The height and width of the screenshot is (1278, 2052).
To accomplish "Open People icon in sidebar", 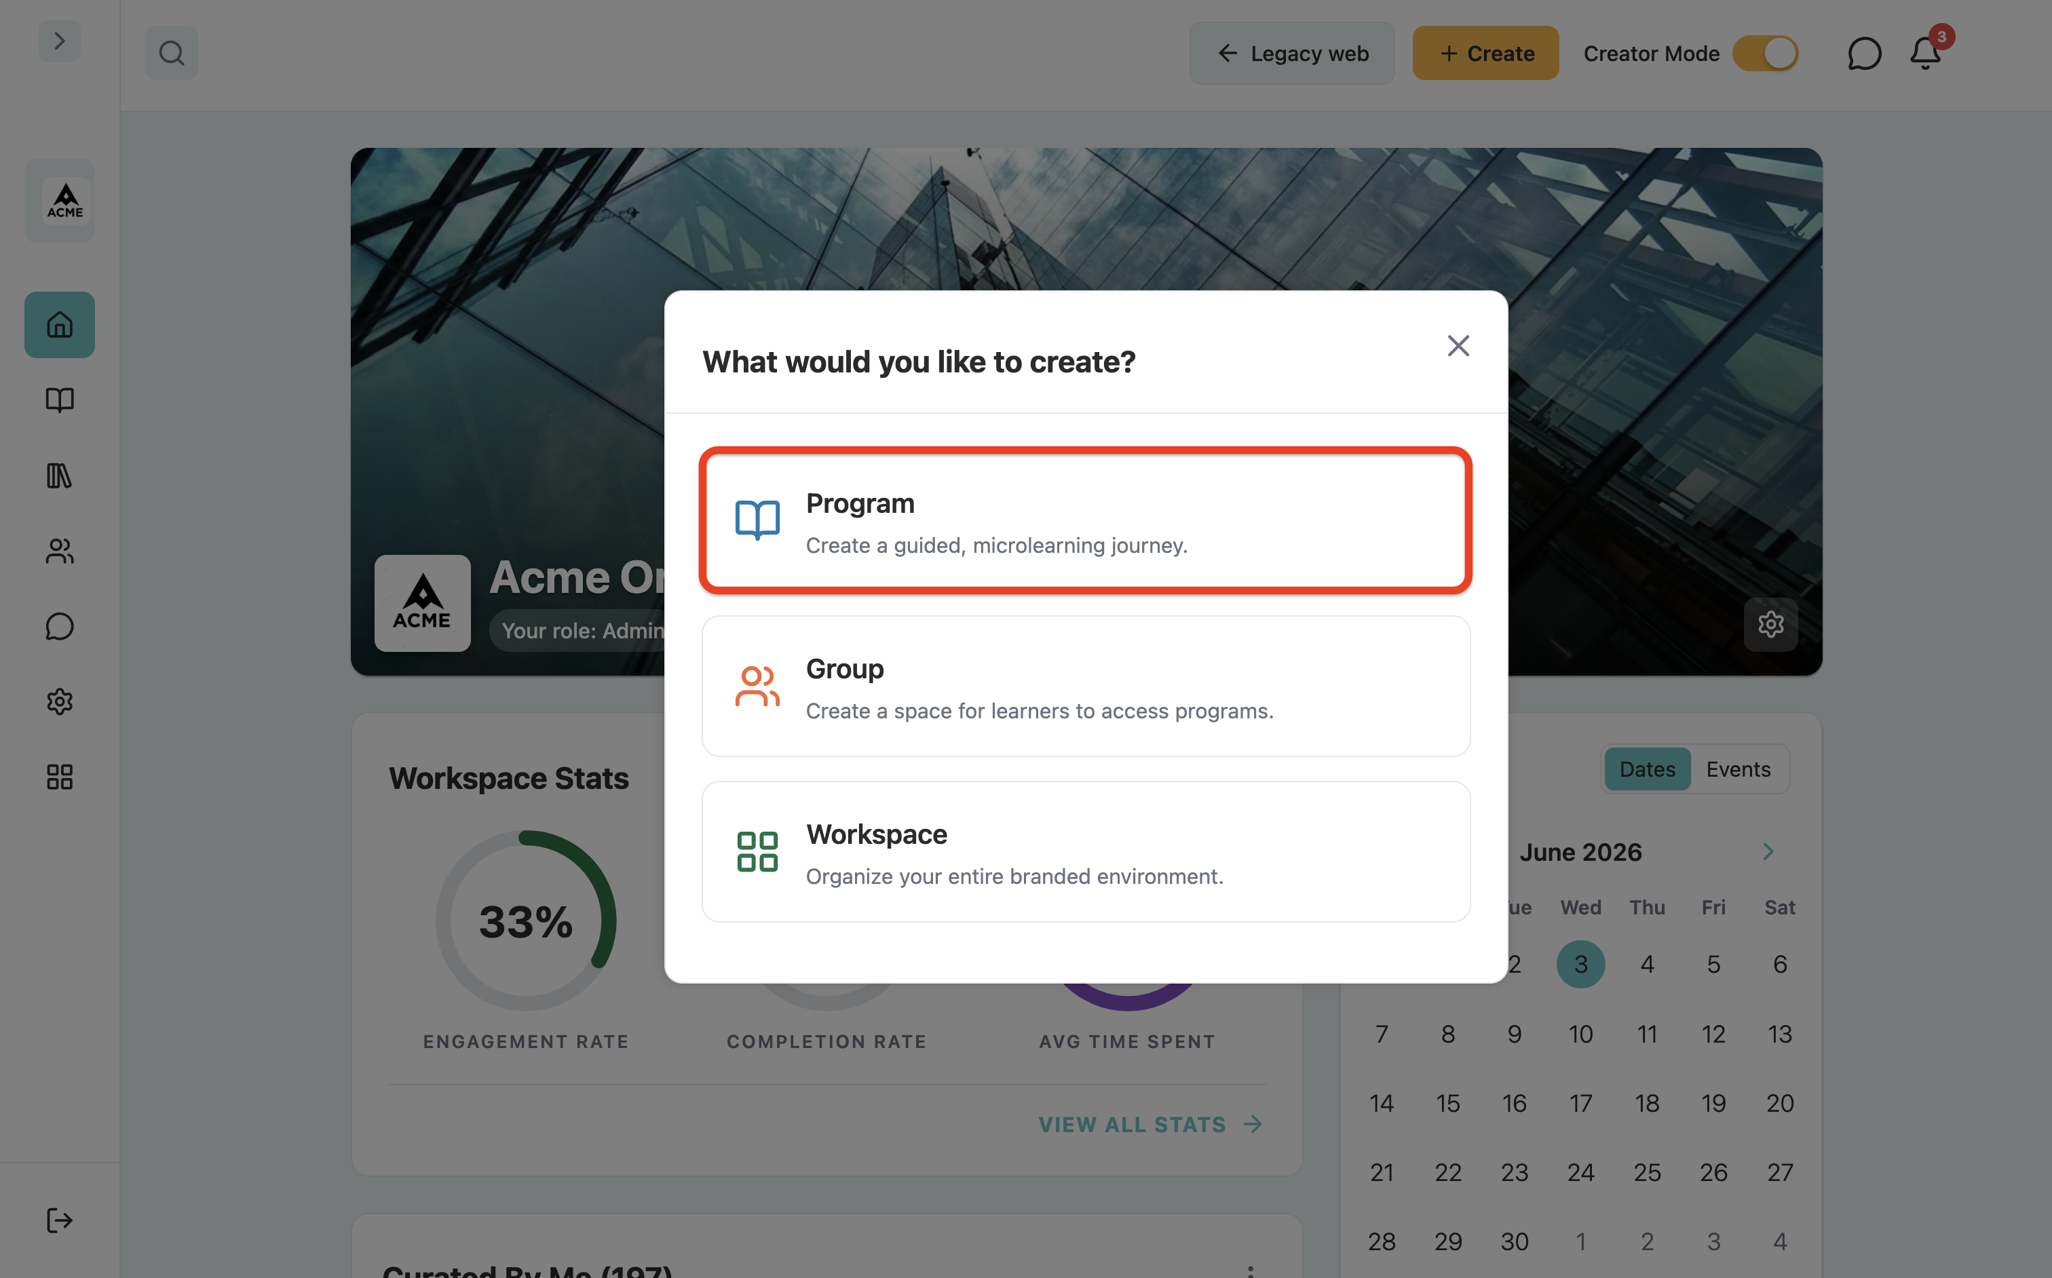I will 59,551.
